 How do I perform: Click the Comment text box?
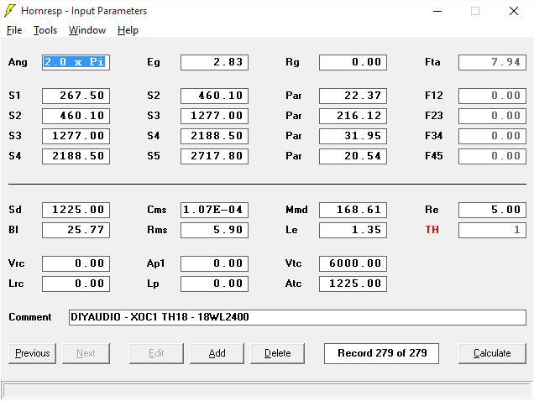pyautogui.click(x=297, y=317)
